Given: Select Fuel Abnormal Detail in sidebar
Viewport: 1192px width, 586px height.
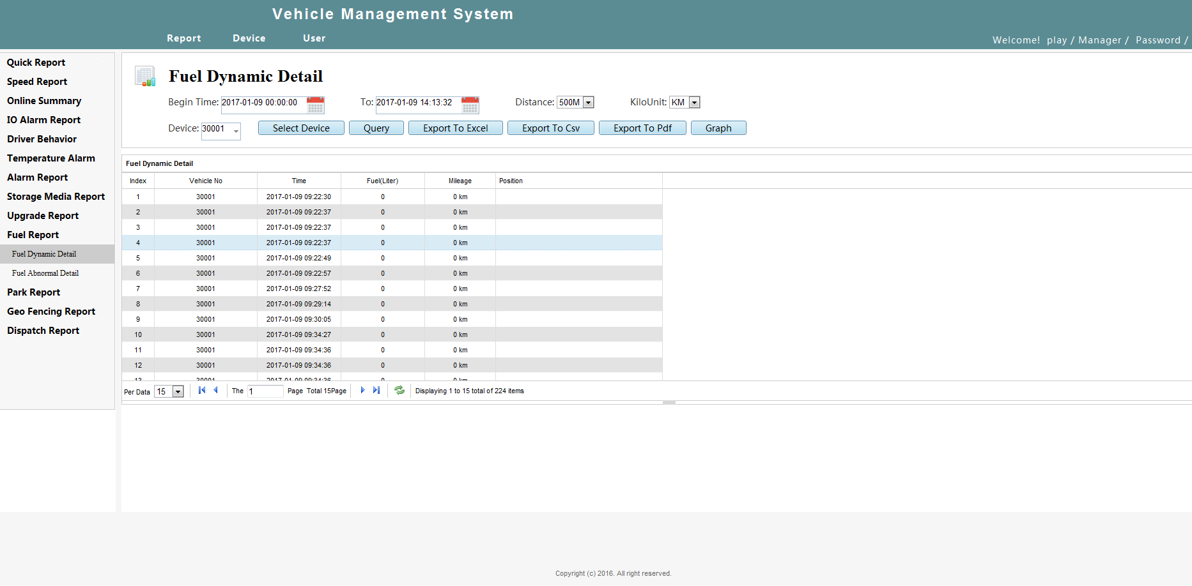Looking at the screenshot, I should [x=45, y=273].
